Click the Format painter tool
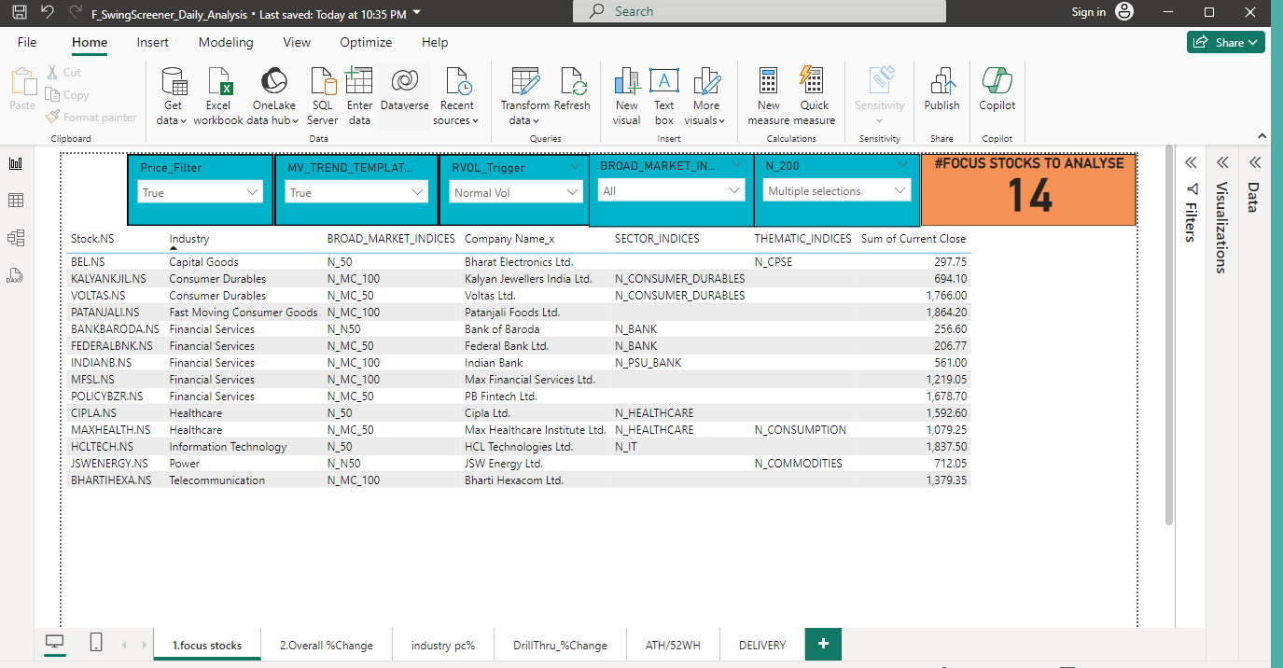The height and width of the screenshot is (668, 1283). point(91,118)
